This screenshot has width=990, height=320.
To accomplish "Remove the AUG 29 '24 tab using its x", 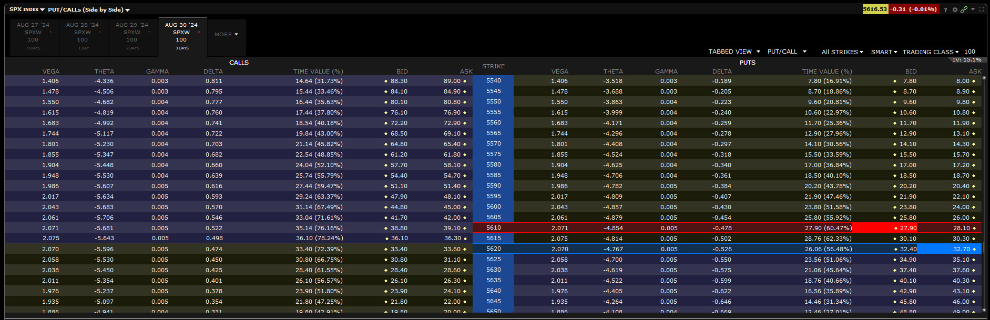I will (149, 32).
